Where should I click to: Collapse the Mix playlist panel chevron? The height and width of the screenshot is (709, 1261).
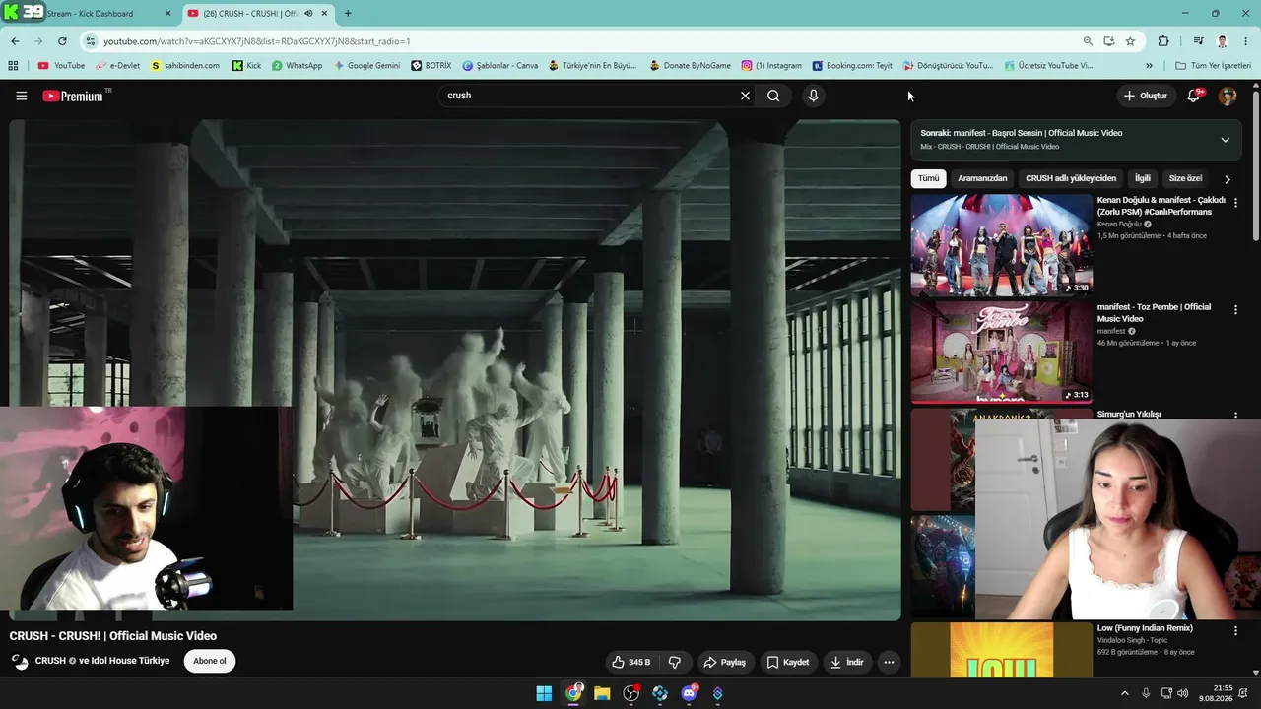point(1225,140)
